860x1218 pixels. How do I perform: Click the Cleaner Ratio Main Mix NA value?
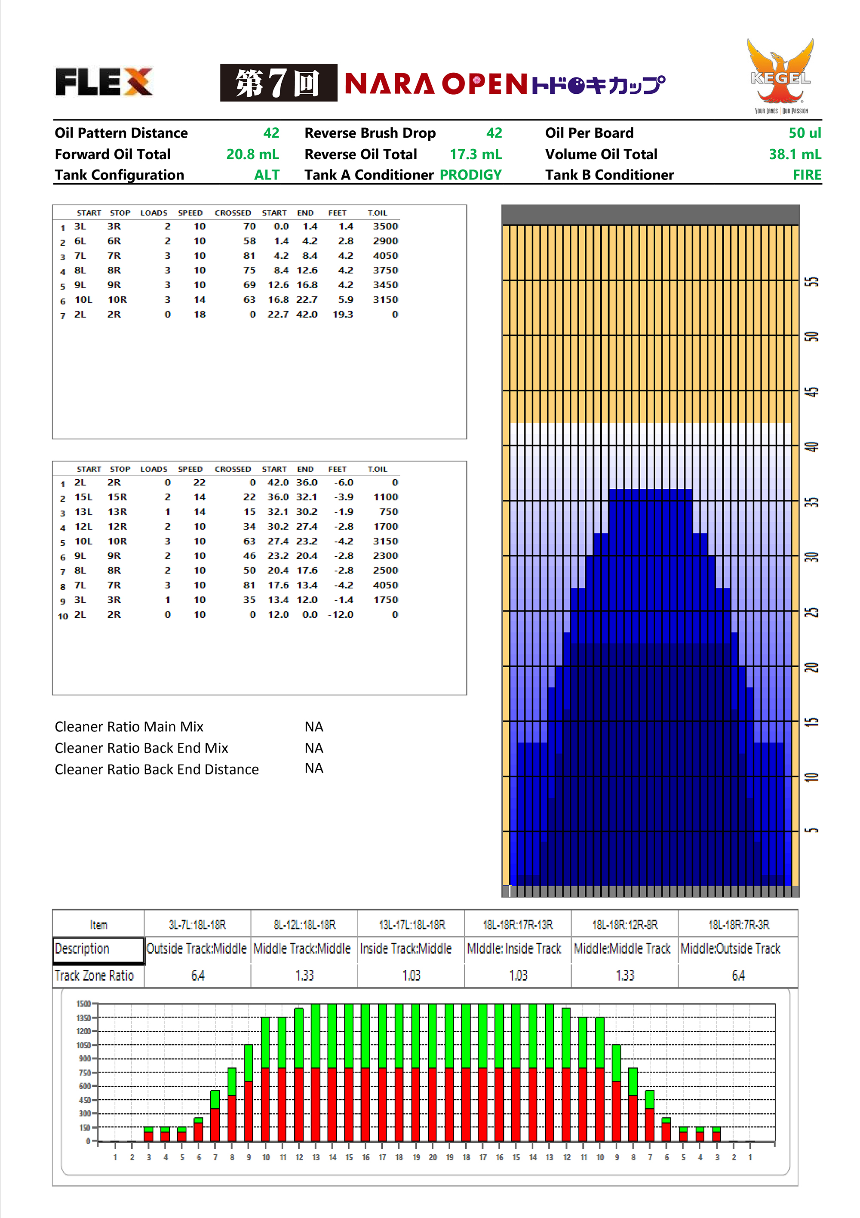(x=313, y=727)
